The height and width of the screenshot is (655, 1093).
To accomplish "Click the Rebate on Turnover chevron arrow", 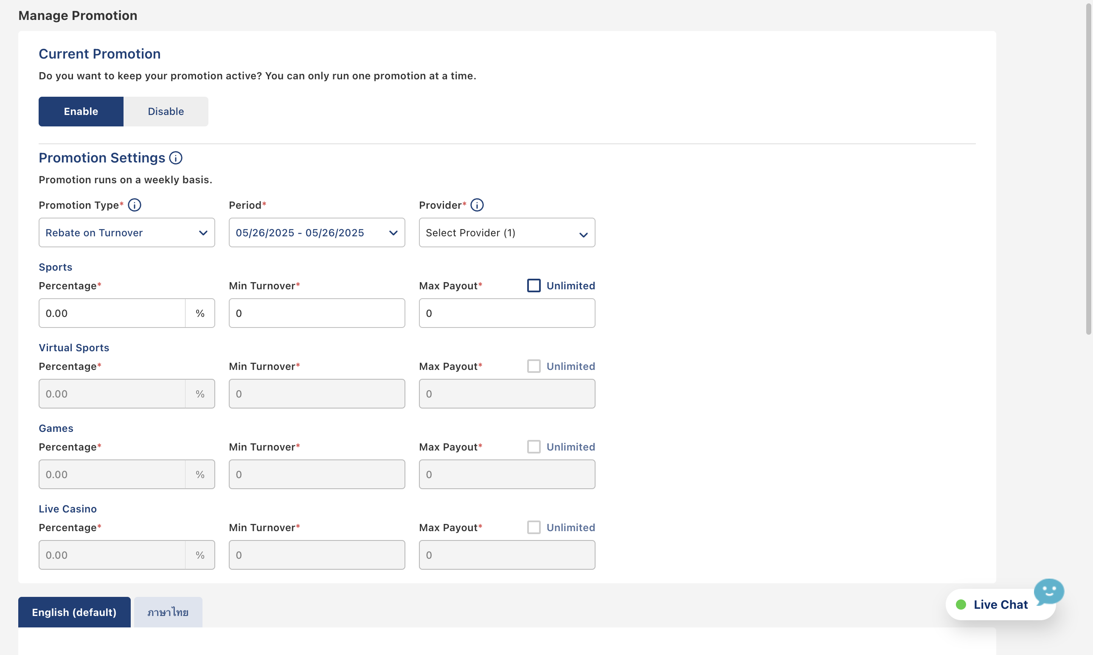I will click(x=203, y=233).
